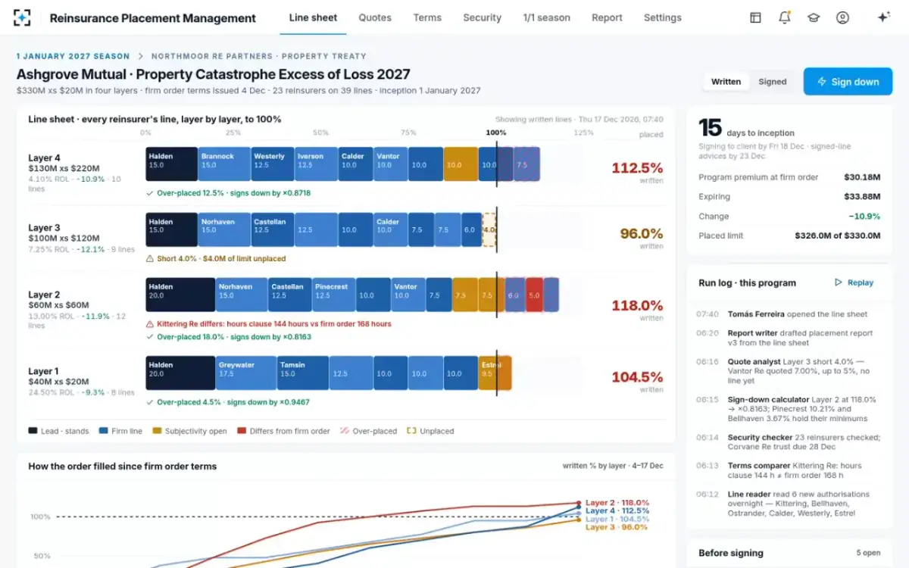Click the Program premium value $30.18M
The height and width of the screenshot is (568, 909).
862,177
